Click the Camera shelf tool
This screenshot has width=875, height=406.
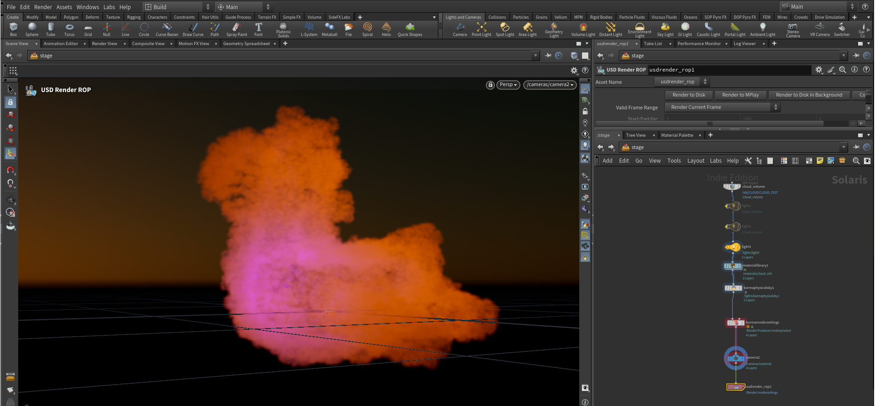[460, 30]
